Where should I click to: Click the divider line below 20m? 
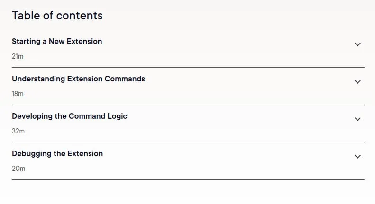coord(188,179)
